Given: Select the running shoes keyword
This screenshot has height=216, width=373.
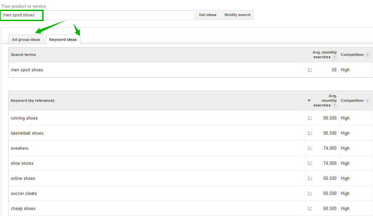Looking at the screenshot, I should (x=24, y=118).
